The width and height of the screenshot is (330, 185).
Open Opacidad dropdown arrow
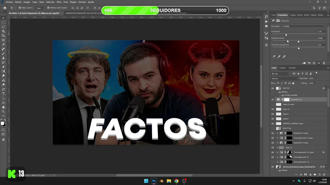coord(316,78)
